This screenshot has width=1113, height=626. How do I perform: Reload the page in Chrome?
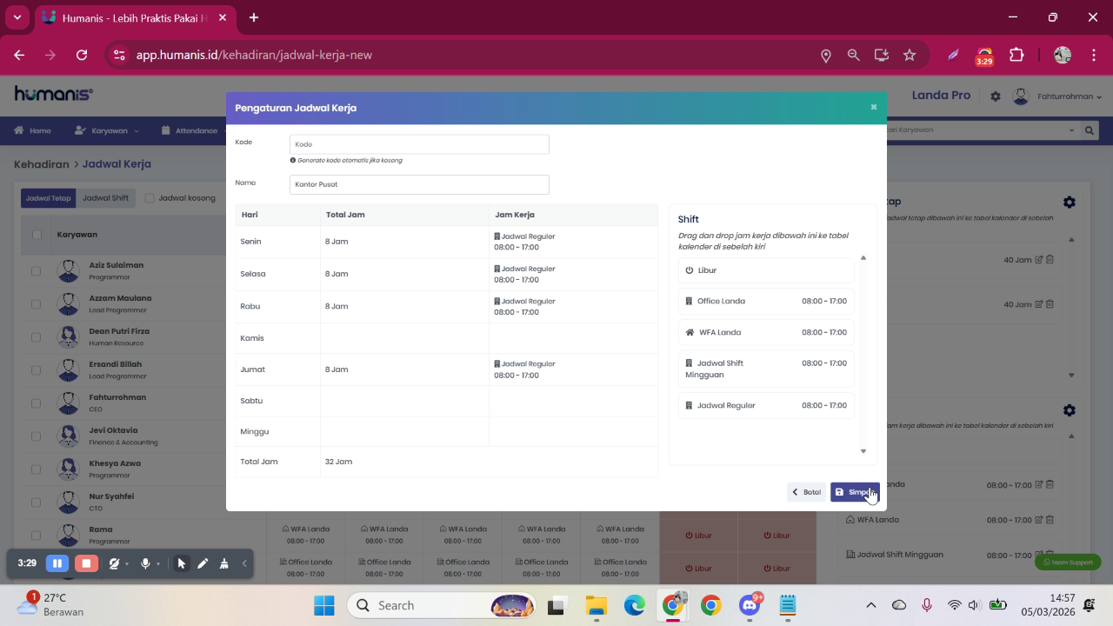tap(82, 55)
